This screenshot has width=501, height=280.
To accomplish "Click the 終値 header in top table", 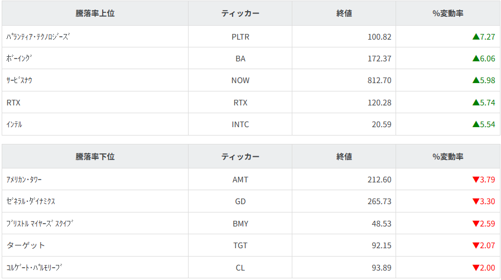I will 344,13.
